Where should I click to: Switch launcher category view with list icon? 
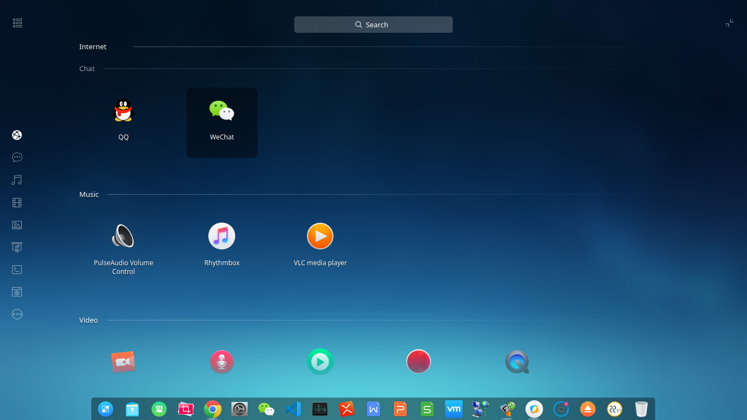17,23
